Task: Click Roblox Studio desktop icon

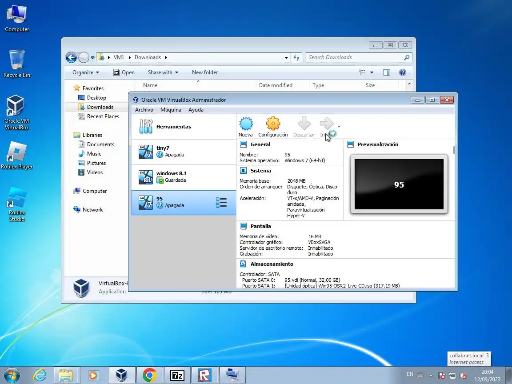Action: coord(16,204)
